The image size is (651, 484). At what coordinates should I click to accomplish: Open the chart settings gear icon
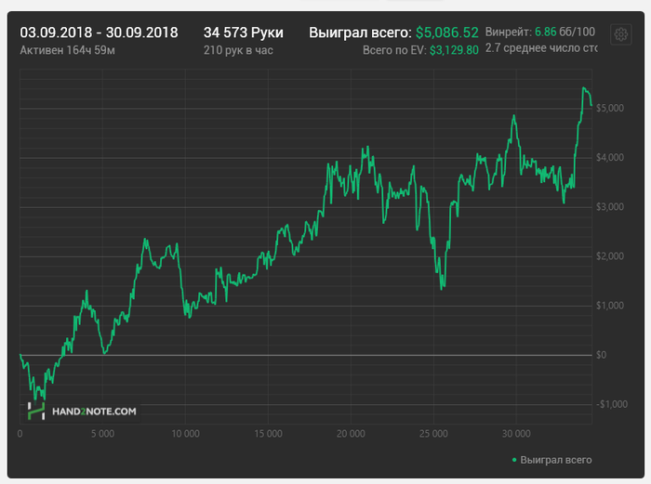tap(620, 34)
